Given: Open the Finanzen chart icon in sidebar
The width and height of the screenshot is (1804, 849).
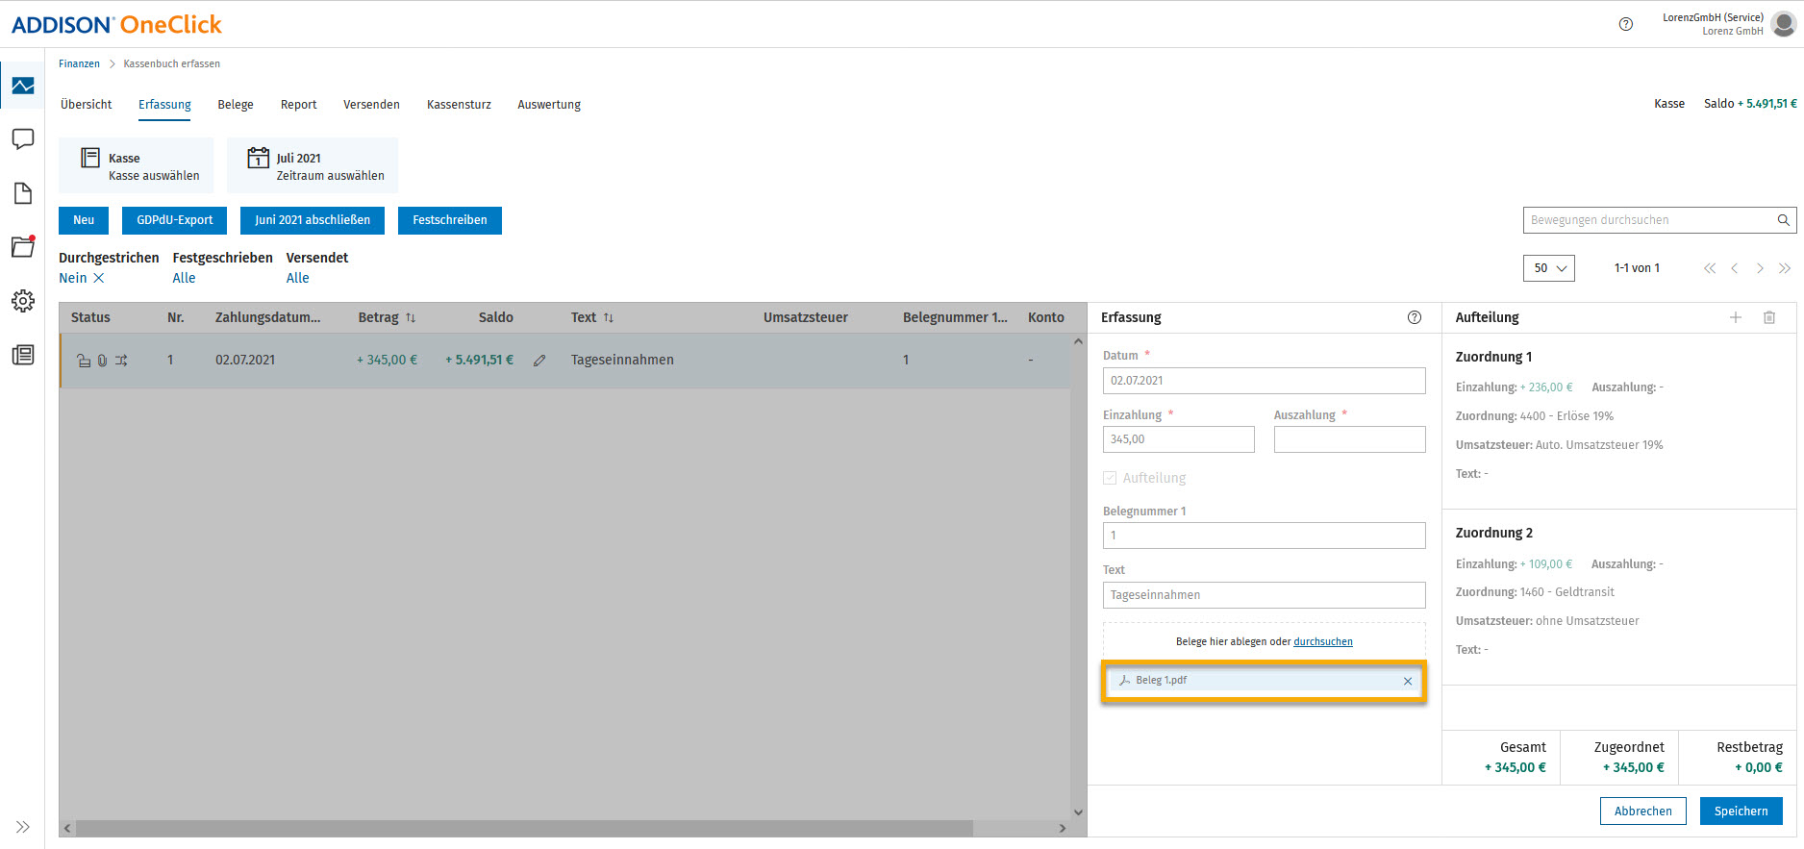Looking at the screenshot, I should click(23, 86).
